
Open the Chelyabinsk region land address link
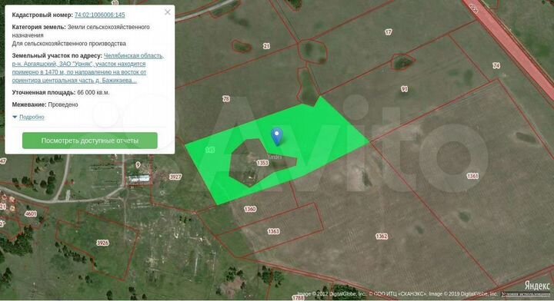[88, 68]
